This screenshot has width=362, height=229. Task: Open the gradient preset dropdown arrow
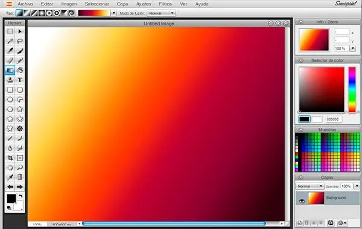tap(113, 13)
